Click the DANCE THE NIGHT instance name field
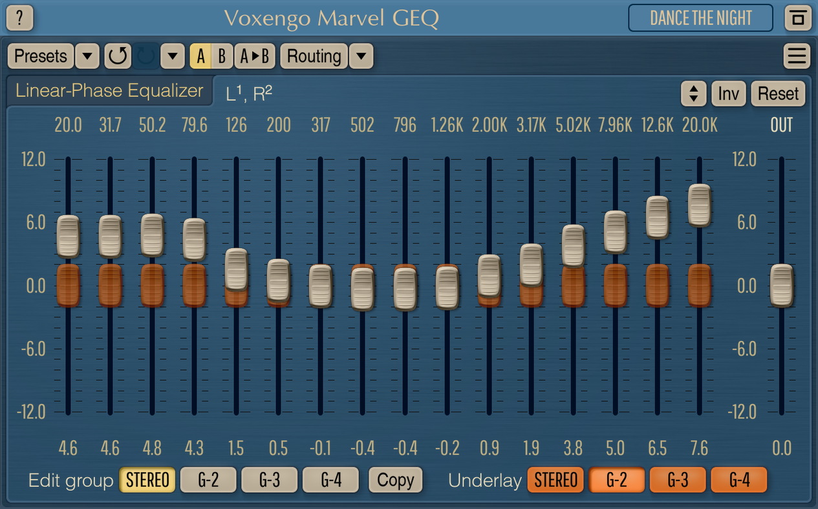Image resolution: width=818 pixels, height=509 pixels. 700,18
